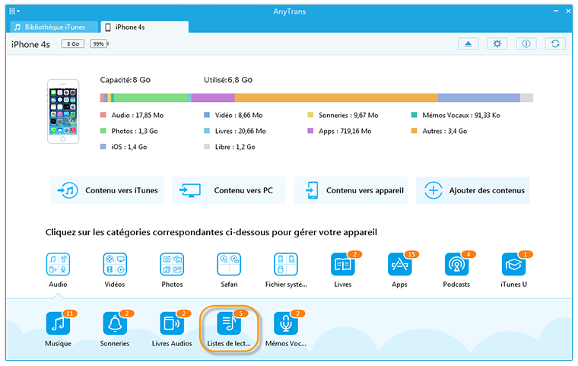This screenshot has height=366, width=578.
Task: Click the long orange Autres segment of the storage bar
Action: click(x=336, y=97)
